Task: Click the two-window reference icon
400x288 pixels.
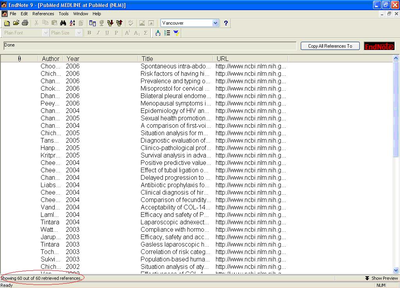Action: pos(92,23)
